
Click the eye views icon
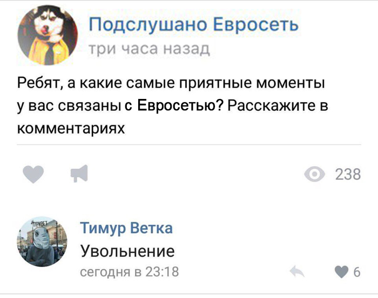point(314,174)
